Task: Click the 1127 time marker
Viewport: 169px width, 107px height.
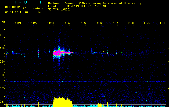Action: pos(115,23)
